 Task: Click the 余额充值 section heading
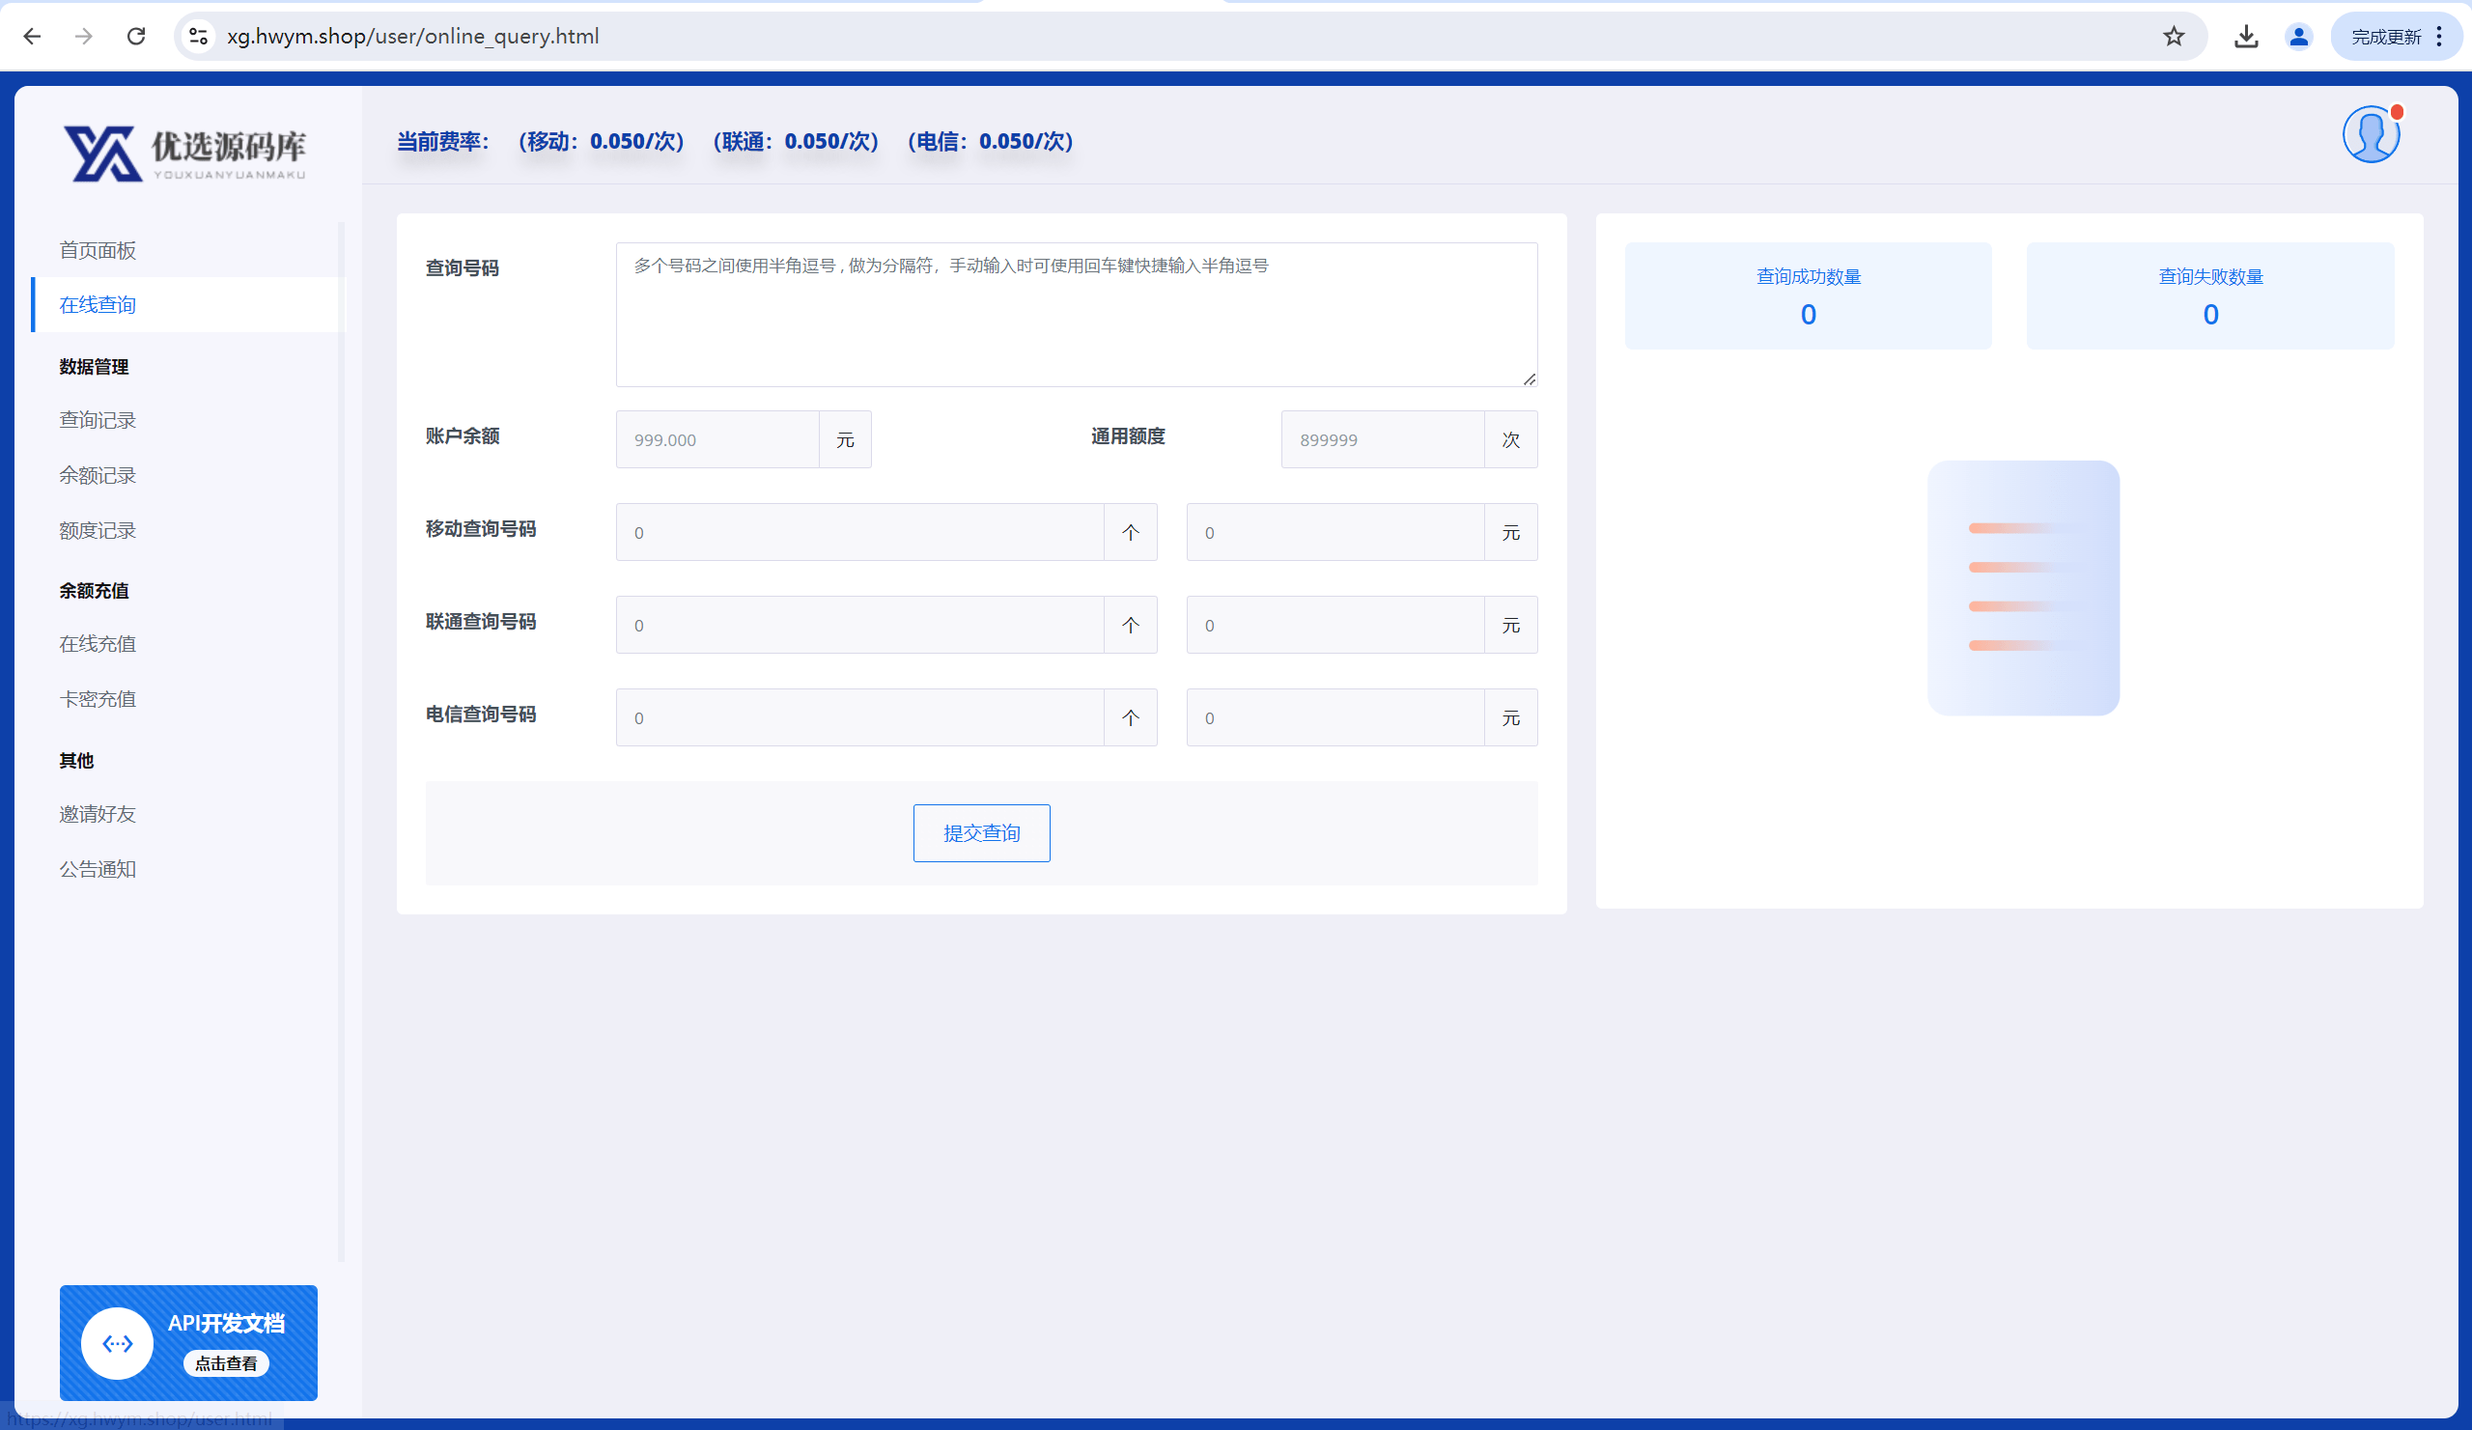click(94, 590)
